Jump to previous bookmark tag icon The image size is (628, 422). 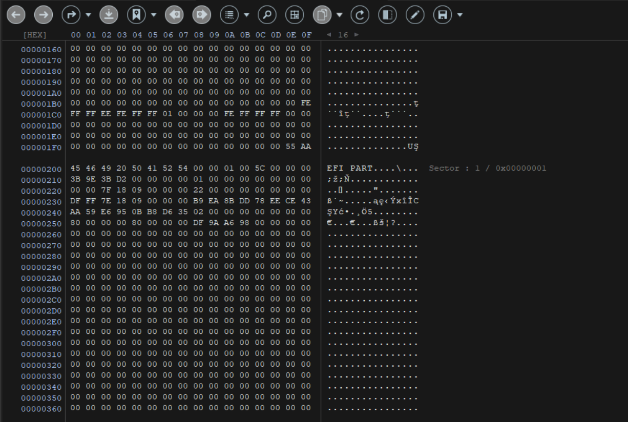pyautogui.click(x=174, y=15)
